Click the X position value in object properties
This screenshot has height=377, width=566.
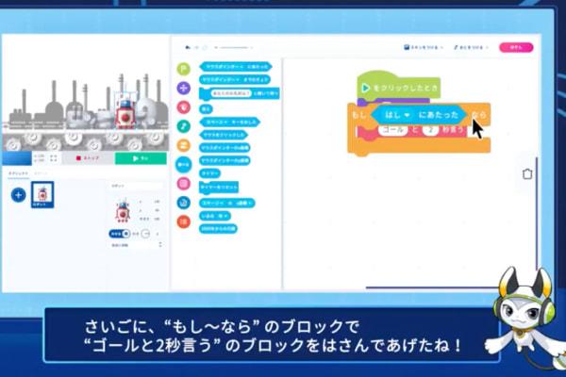tap(157, 202)
